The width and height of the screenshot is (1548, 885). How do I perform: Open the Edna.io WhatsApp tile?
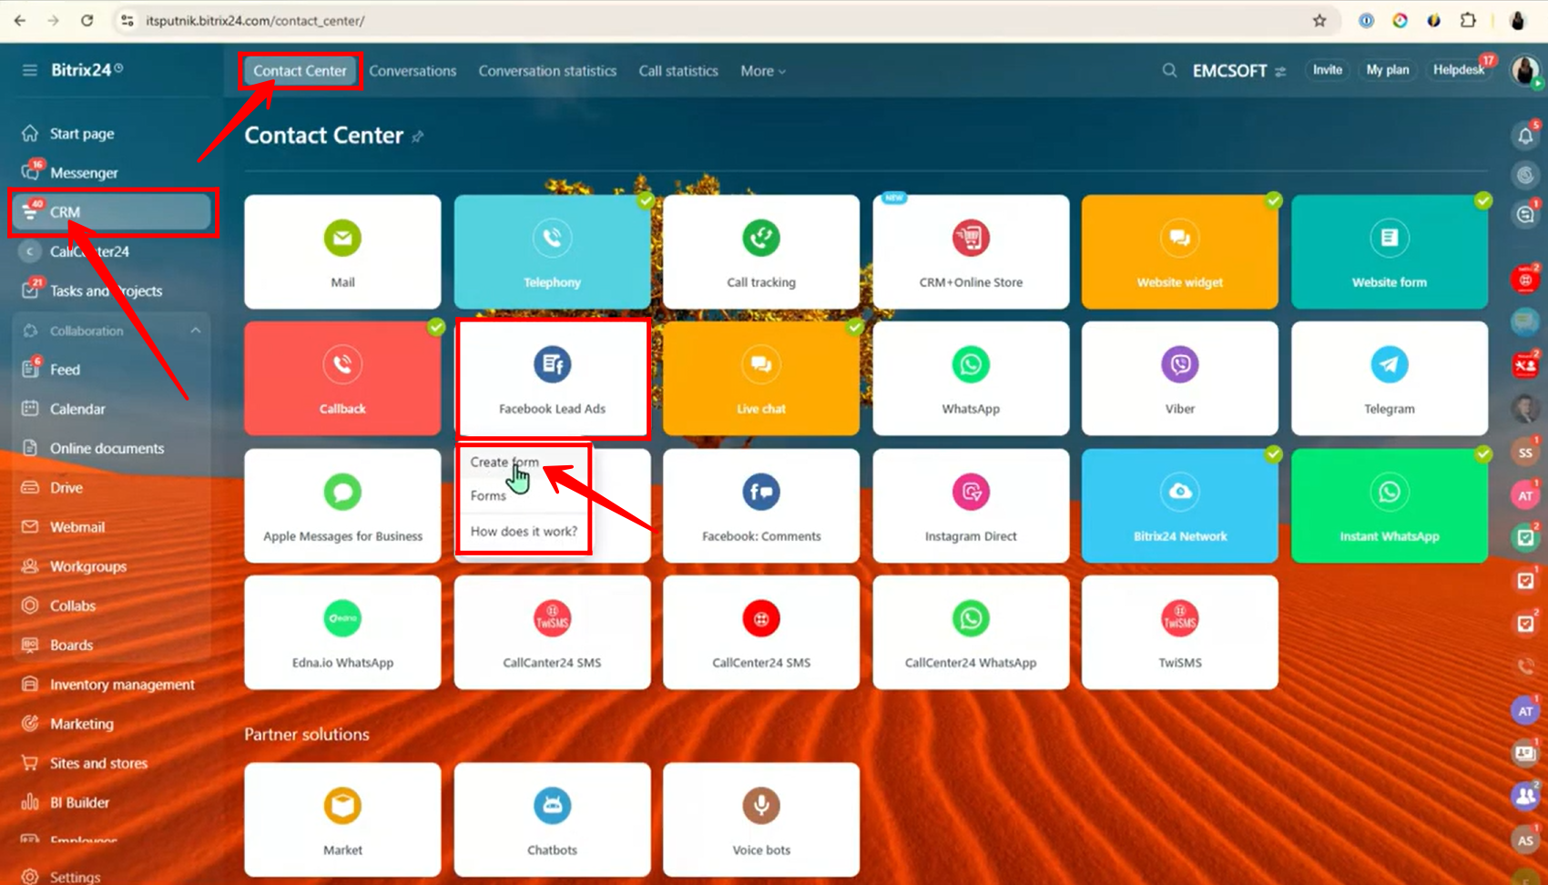(342, 632)
